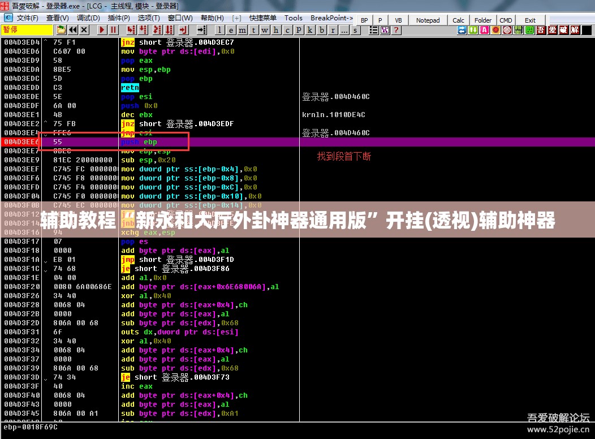595x439 pixels.
Task: Open References window 'r' button
Action: pyautogui.click(x=333, y=30)
